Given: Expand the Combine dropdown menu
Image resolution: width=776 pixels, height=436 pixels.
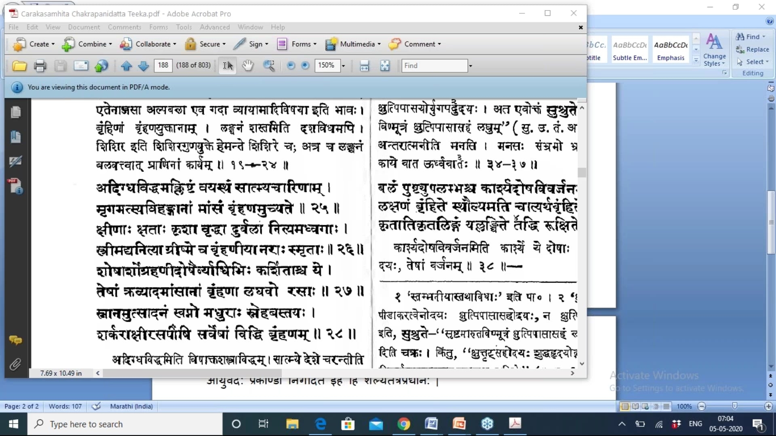Looking at the screenshot, I should (x=110, y=44).
